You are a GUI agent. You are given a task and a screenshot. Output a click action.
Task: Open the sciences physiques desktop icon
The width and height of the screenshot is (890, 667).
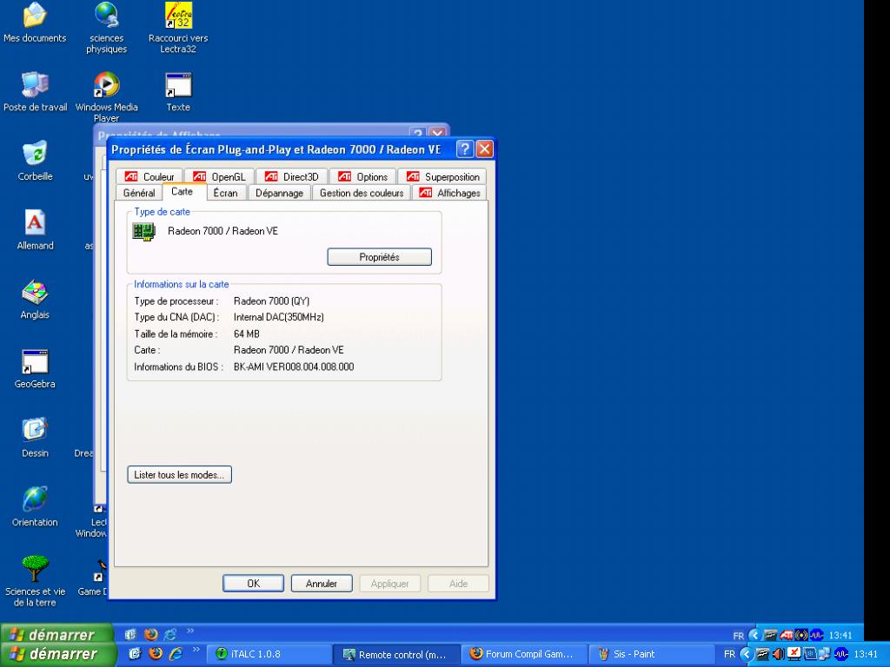106,28
